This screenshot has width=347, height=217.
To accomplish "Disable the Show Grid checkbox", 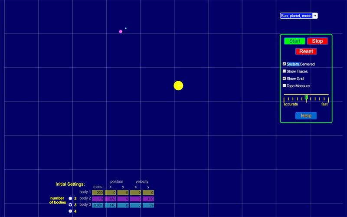I will (285, 79).
